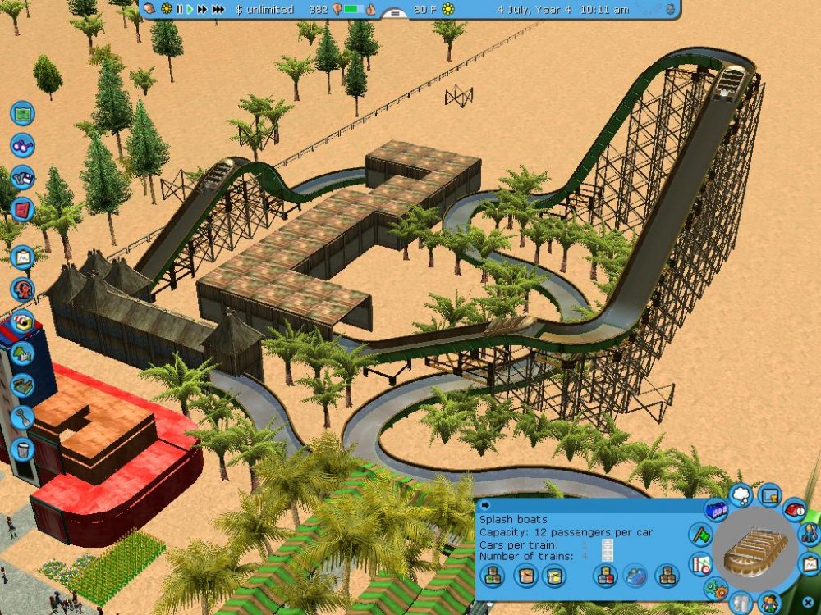
Task: Adjust the cars per train stepper
Action: tap(608, 545)
